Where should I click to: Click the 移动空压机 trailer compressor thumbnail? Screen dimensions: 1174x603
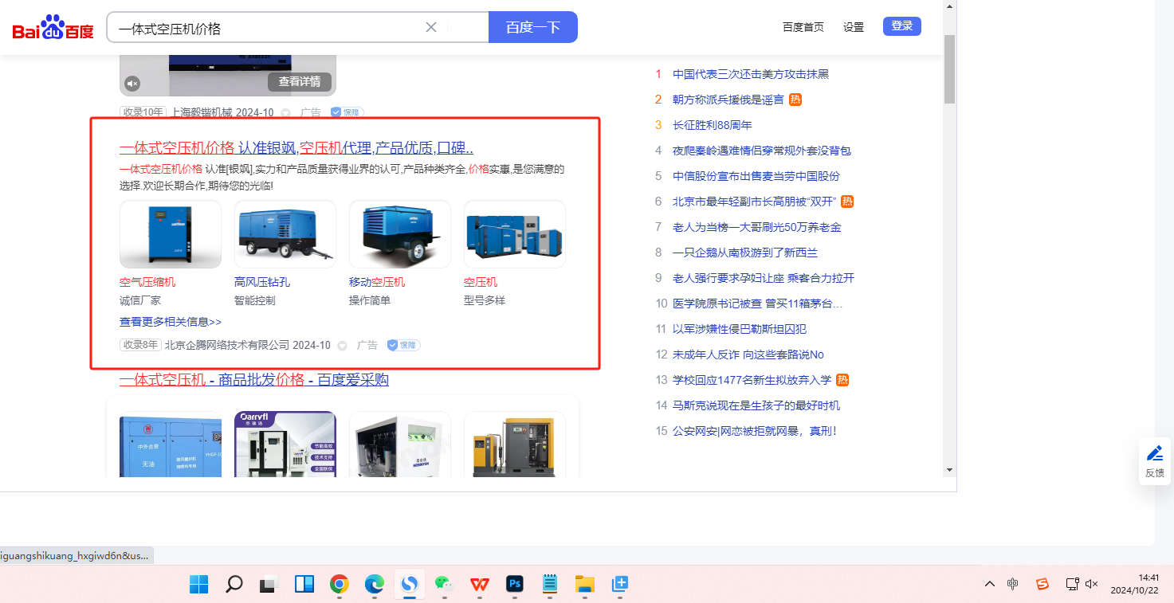pos(400,234)
